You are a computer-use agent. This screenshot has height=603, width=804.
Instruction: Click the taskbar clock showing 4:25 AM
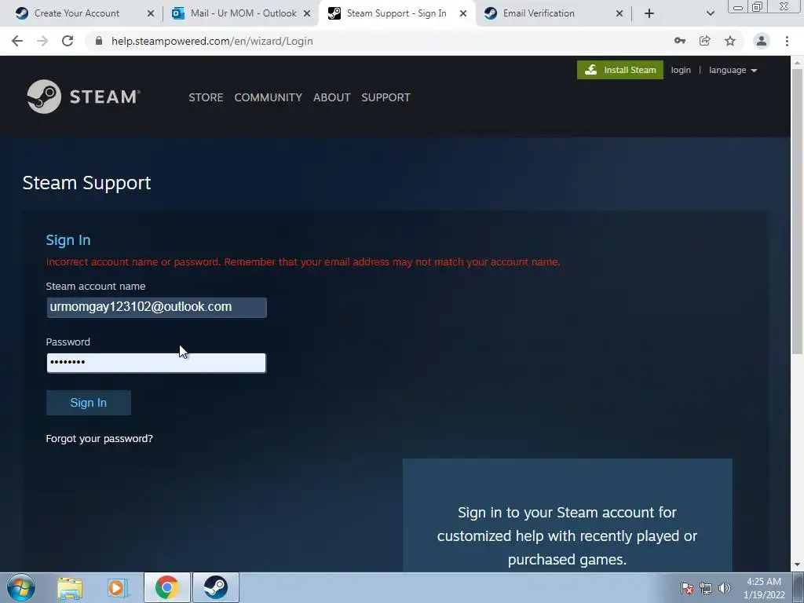click(x=764, y=588)
